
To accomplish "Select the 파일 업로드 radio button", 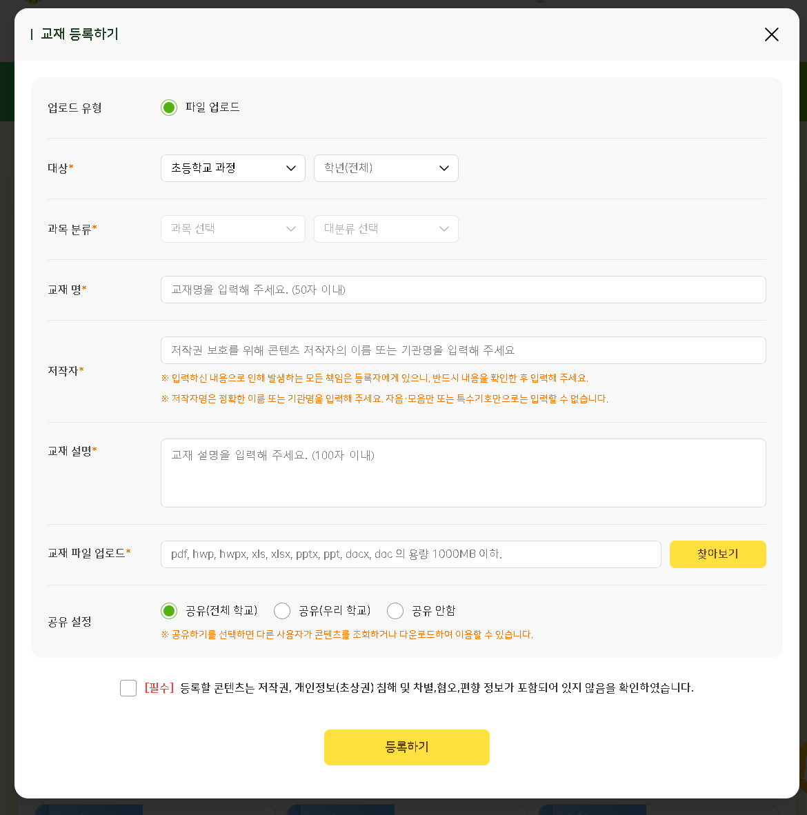I will pyautogui.click(x=169, y=108).
